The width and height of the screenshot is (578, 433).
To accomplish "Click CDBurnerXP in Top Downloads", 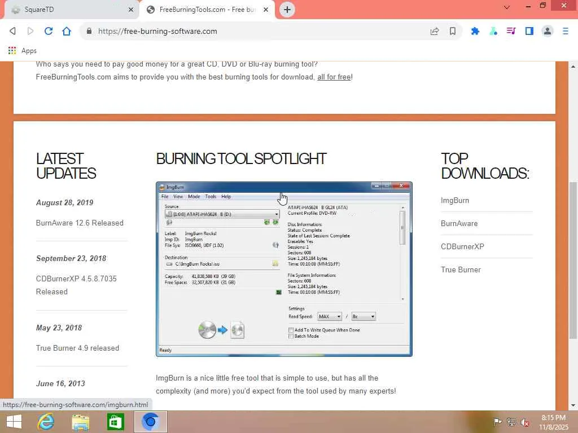I will coord(462,246).
